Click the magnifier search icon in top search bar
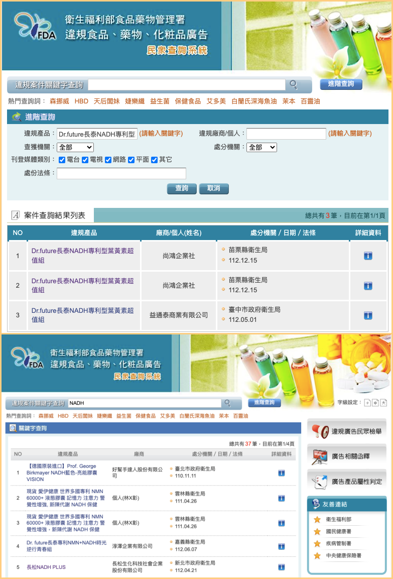393x579 pixels. (x=294, y=84)
